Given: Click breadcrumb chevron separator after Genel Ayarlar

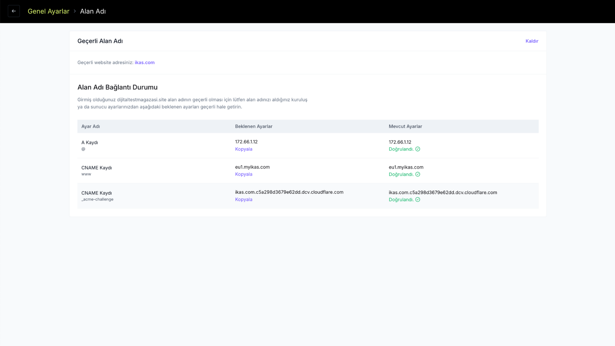Looking at the screenshot, I should tap(75, 11).
